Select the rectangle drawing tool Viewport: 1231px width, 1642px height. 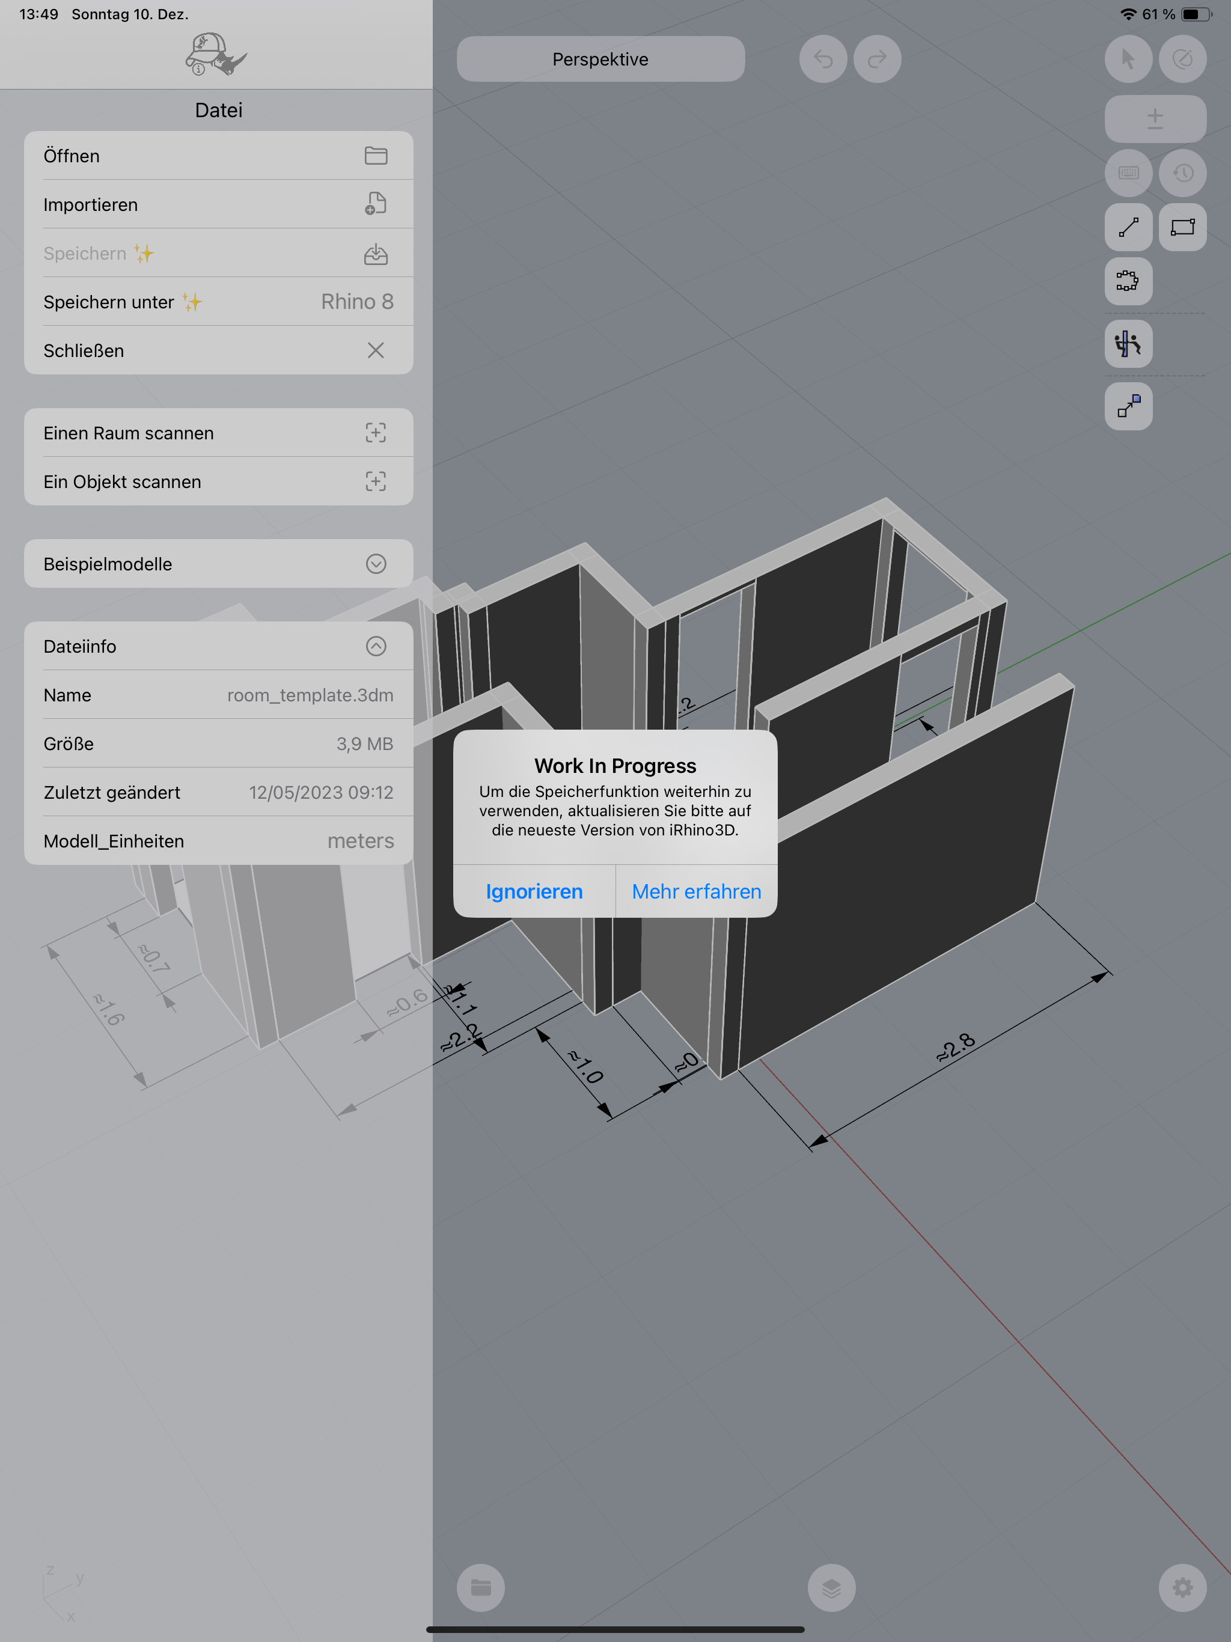1182,227
